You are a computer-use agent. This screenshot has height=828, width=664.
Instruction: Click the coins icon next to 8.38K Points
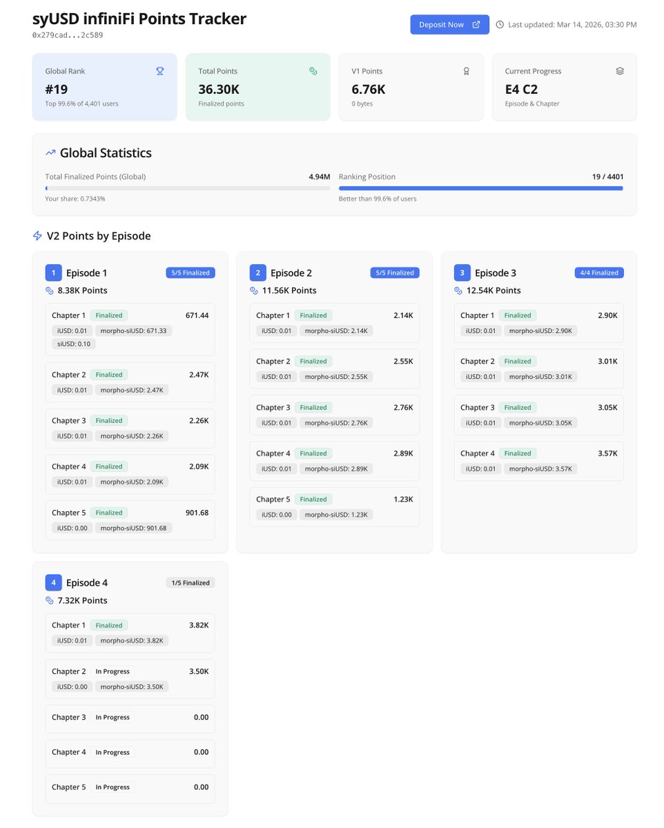(50, 290)
